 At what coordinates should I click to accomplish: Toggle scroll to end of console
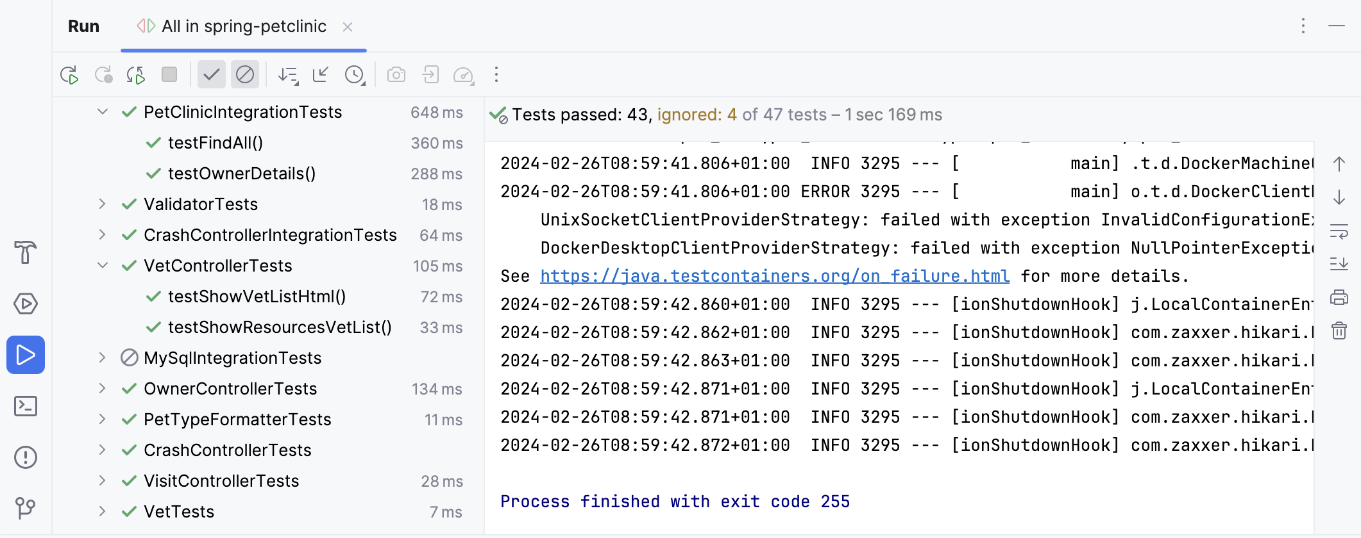point(1339,264)
